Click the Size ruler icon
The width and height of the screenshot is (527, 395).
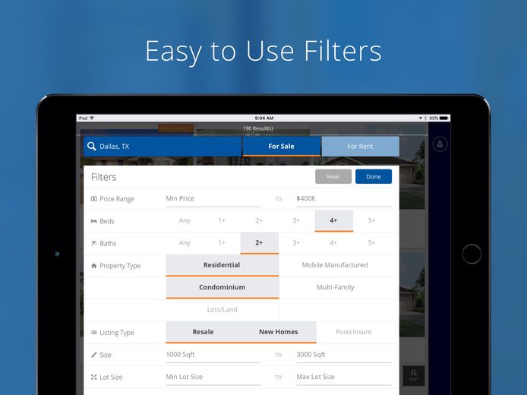click(94, 355)
